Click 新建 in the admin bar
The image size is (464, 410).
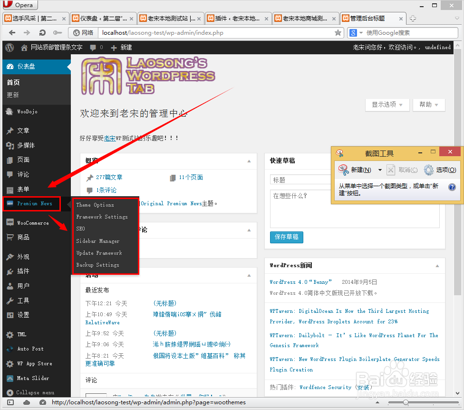point(122,48)
